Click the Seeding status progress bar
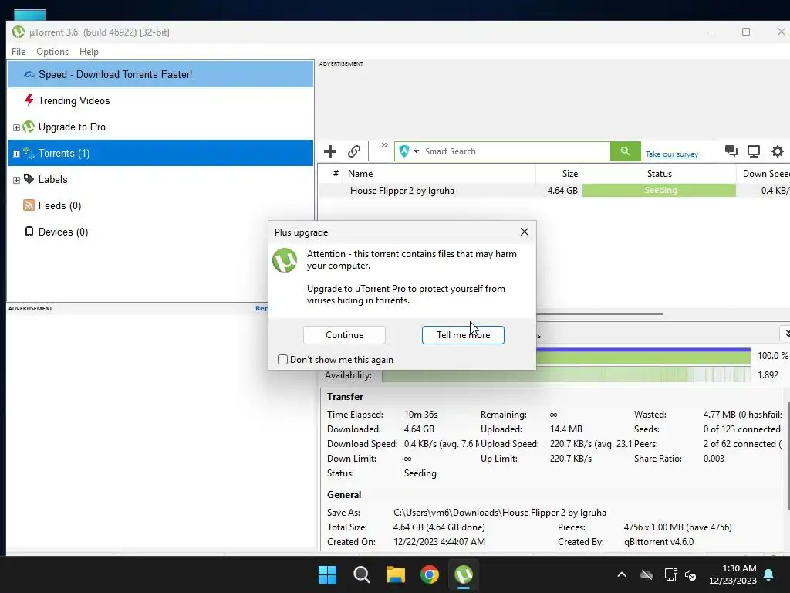The width and height of the screenshot is (790, 593). tap(659, 190)
